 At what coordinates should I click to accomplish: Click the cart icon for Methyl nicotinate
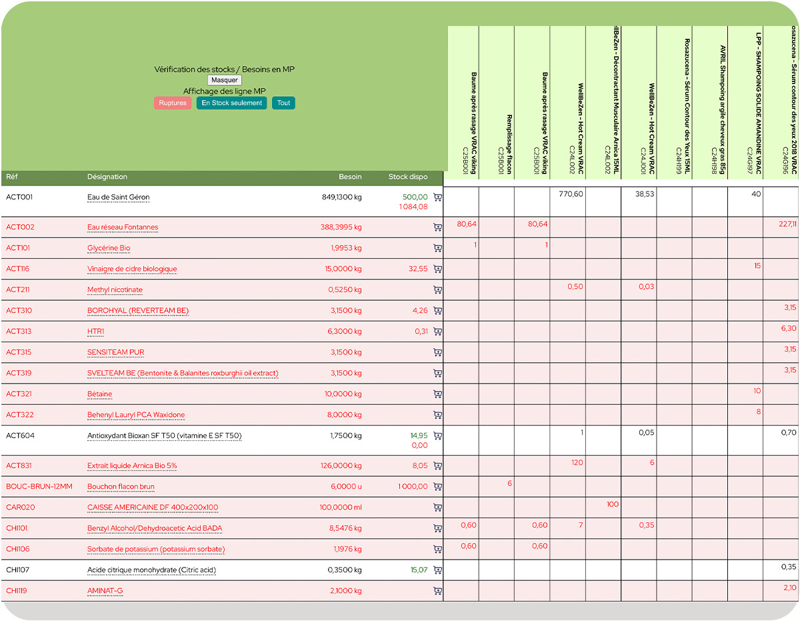tap(437, 290)
